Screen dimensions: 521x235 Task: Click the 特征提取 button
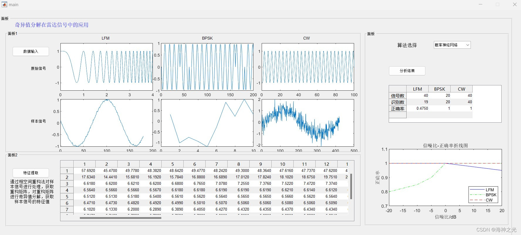[31, 173]
